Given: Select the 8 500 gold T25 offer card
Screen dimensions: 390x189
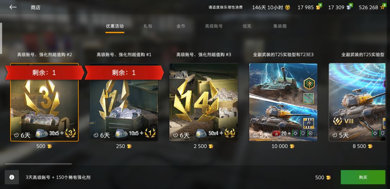Looking at the screenshot, I should (x=359, y=102).
